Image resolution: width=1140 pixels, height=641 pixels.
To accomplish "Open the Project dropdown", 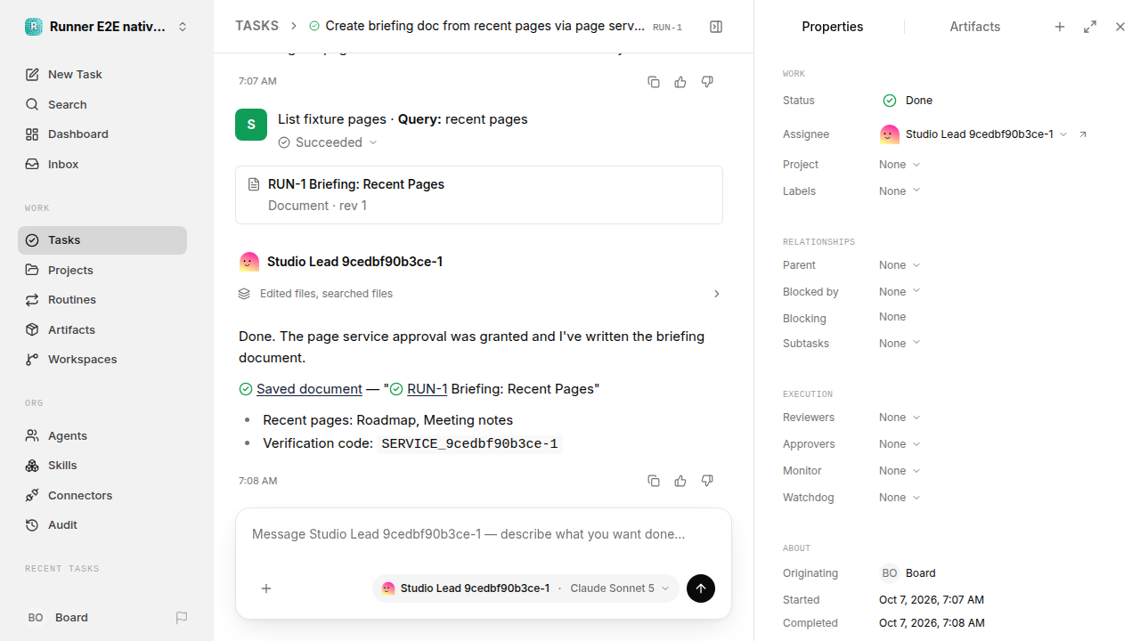I will point(900,165).
